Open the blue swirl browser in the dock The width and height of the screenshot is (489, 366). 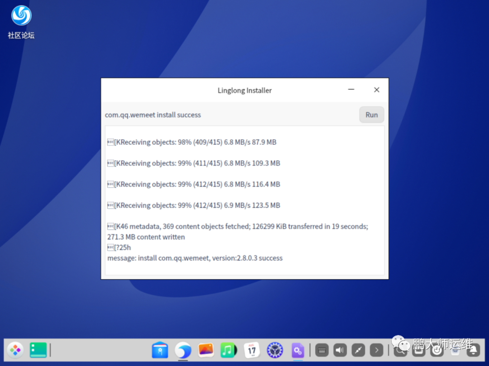click(x=183, y=350)
